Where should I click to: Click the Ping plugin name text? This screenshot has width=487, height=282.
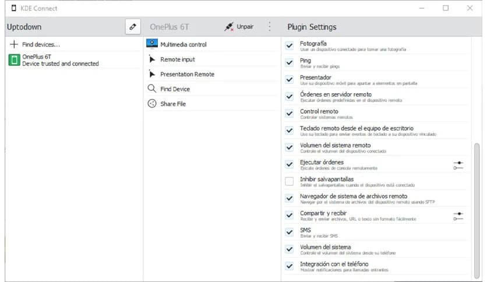tap(305, 61)
